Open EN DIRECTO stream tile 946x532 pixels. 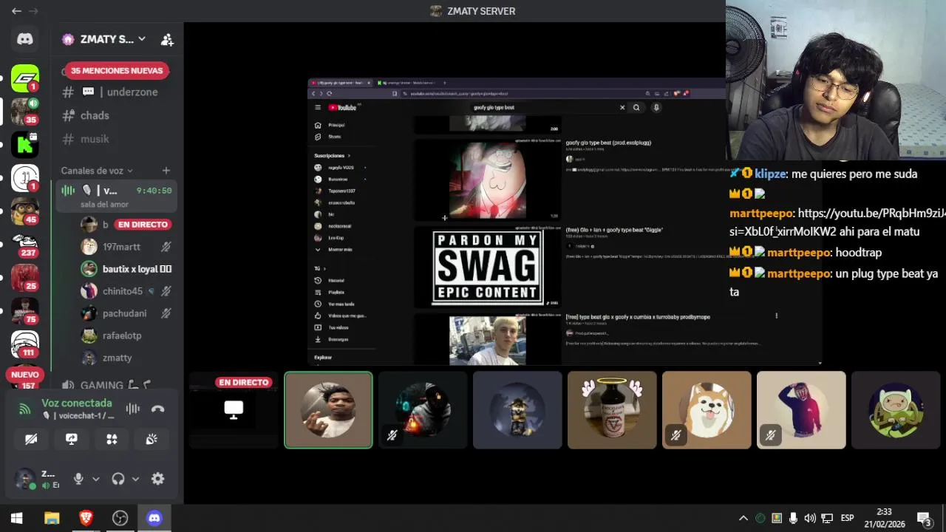(x=234, y=410)
